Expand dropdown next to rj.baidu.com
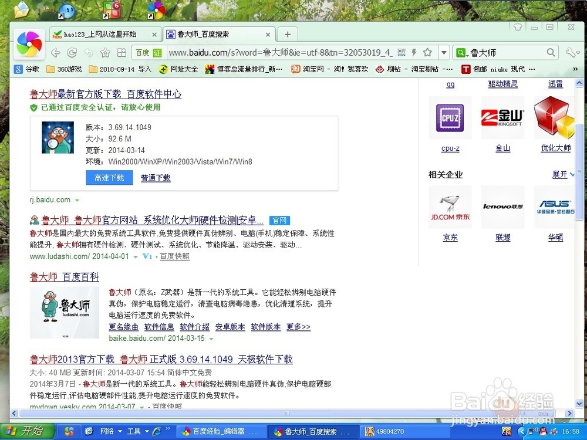The image size is (587, 440). click(x=77, y=200)
